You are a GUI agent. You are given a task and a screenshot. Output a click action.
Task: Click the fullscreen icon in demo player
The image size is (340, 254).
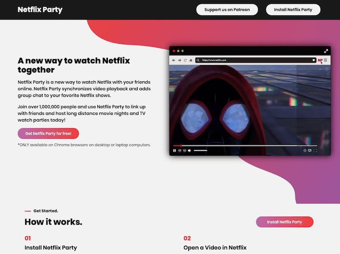pyautogui.click(x=315, y=151)
